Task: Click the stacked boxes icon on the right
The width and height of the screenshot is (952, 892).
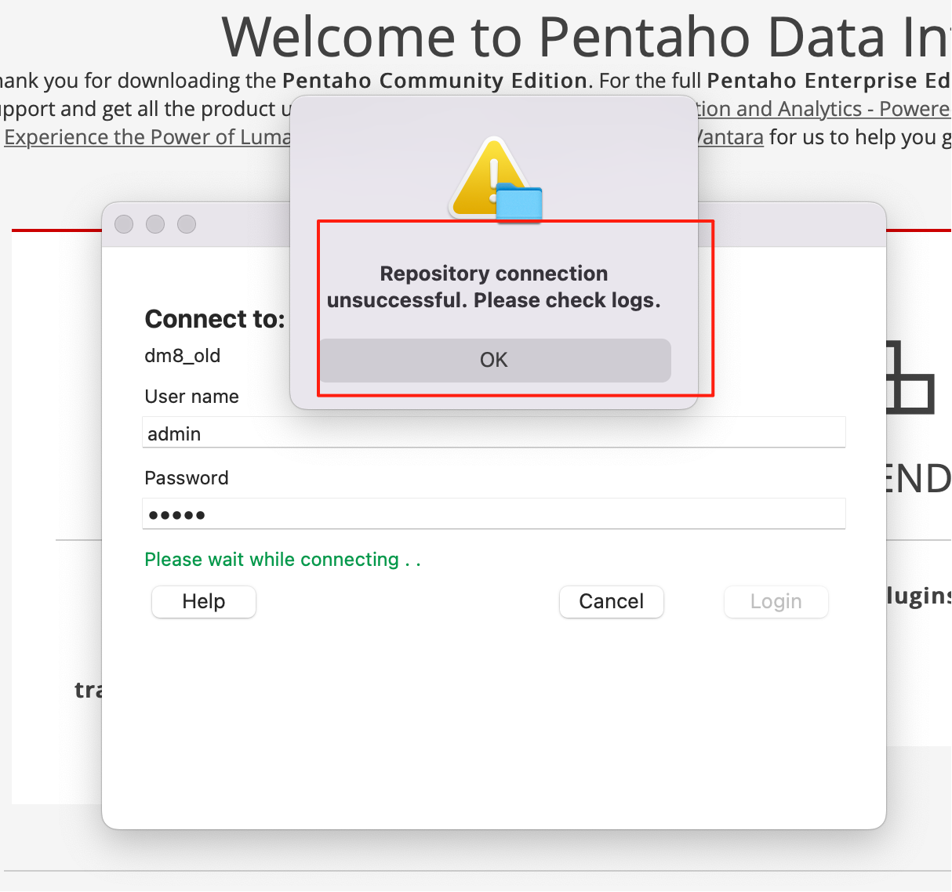Action: pyautogui.click(x=911, y=376)
